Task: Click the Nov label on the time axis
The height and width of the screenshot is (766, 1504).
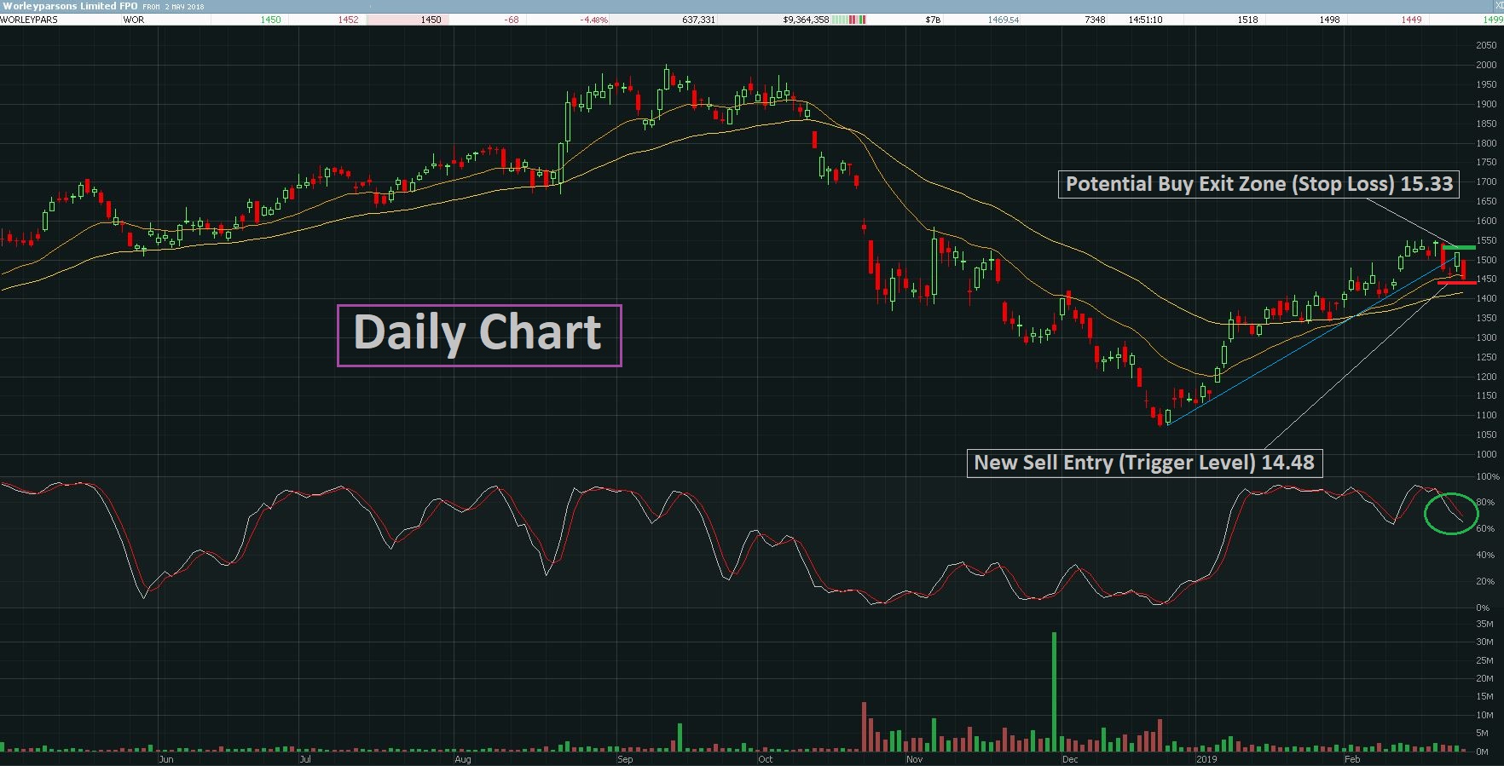Action: click(x=914, y=758)
